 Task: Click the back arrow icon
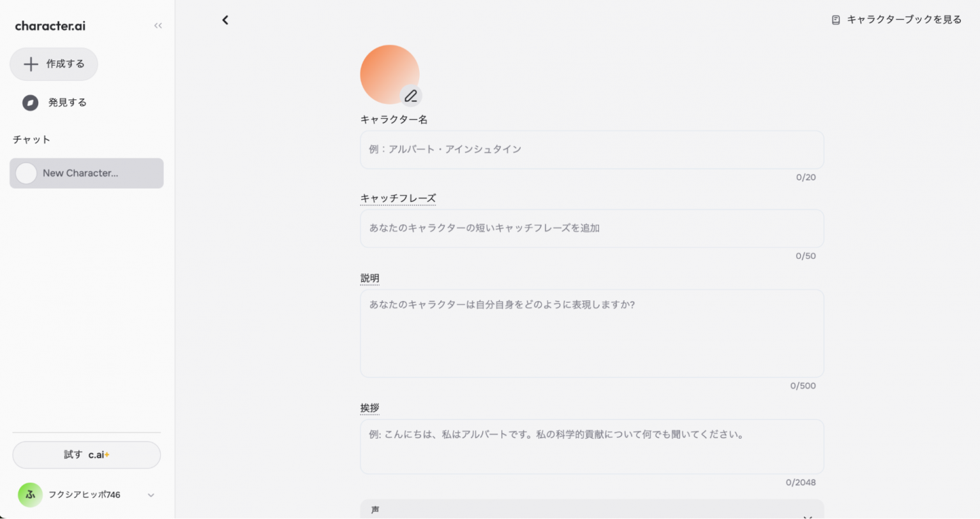(x=225, y=20)
